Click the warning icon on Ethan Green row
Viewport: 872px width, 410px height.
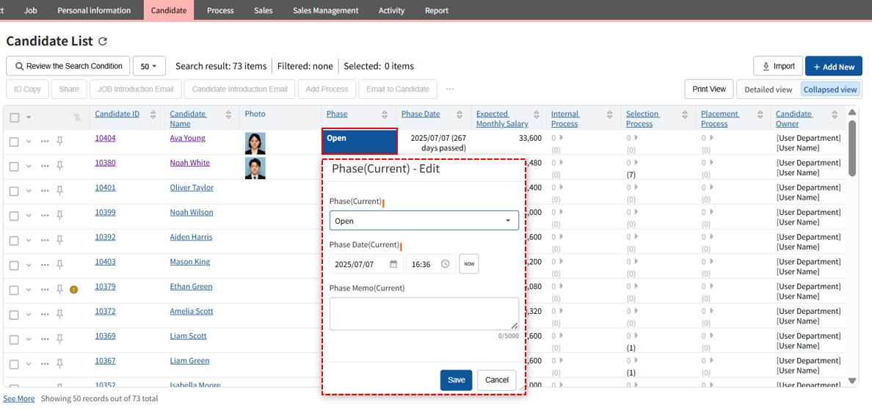point(73,290)
